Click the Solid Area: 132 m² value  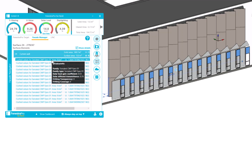click(85, 22)
